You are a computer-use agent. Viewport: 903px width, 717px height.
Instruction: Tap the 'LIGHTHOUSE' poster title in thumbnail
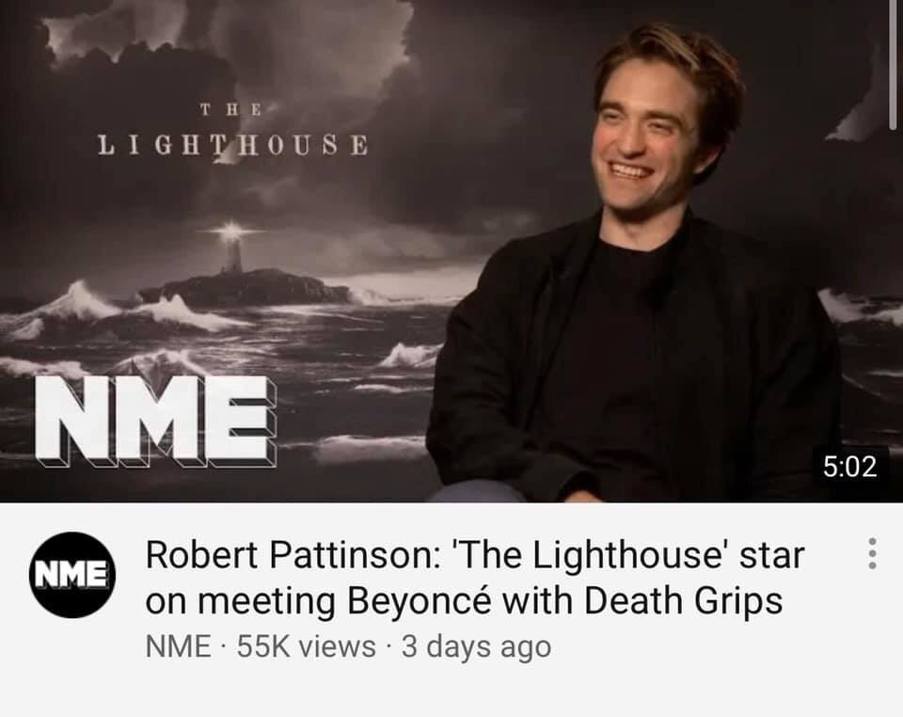(232, 145)
